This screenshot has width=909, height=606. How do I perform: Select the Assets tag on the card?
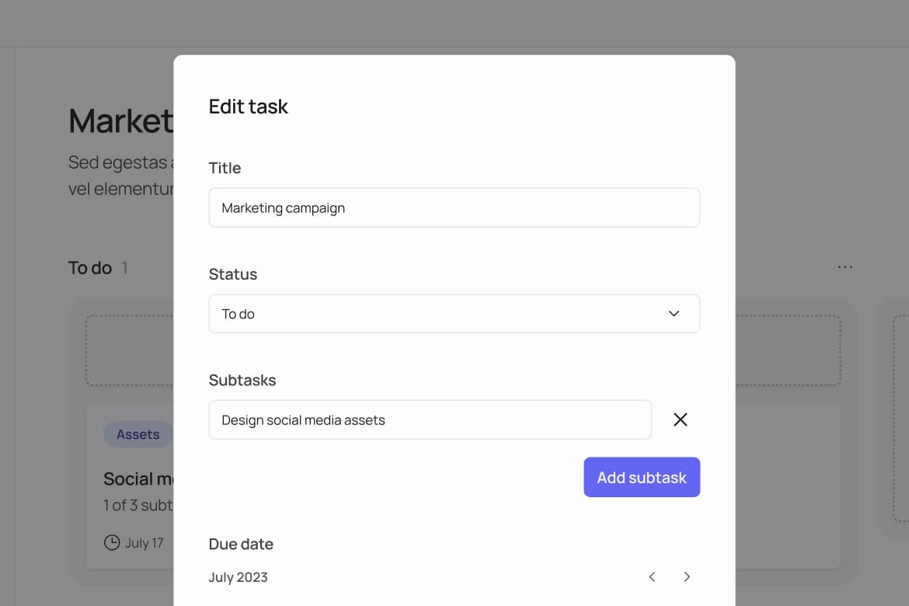(138, 434)
